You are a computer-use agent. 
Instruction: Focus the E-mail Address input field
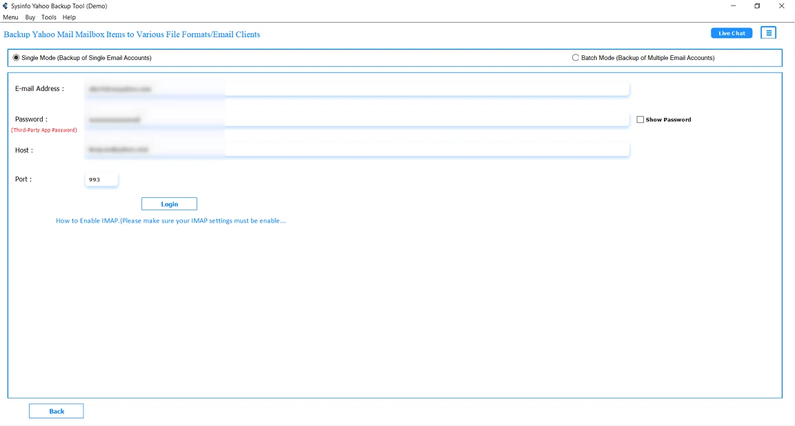click(x=357, y=89)
